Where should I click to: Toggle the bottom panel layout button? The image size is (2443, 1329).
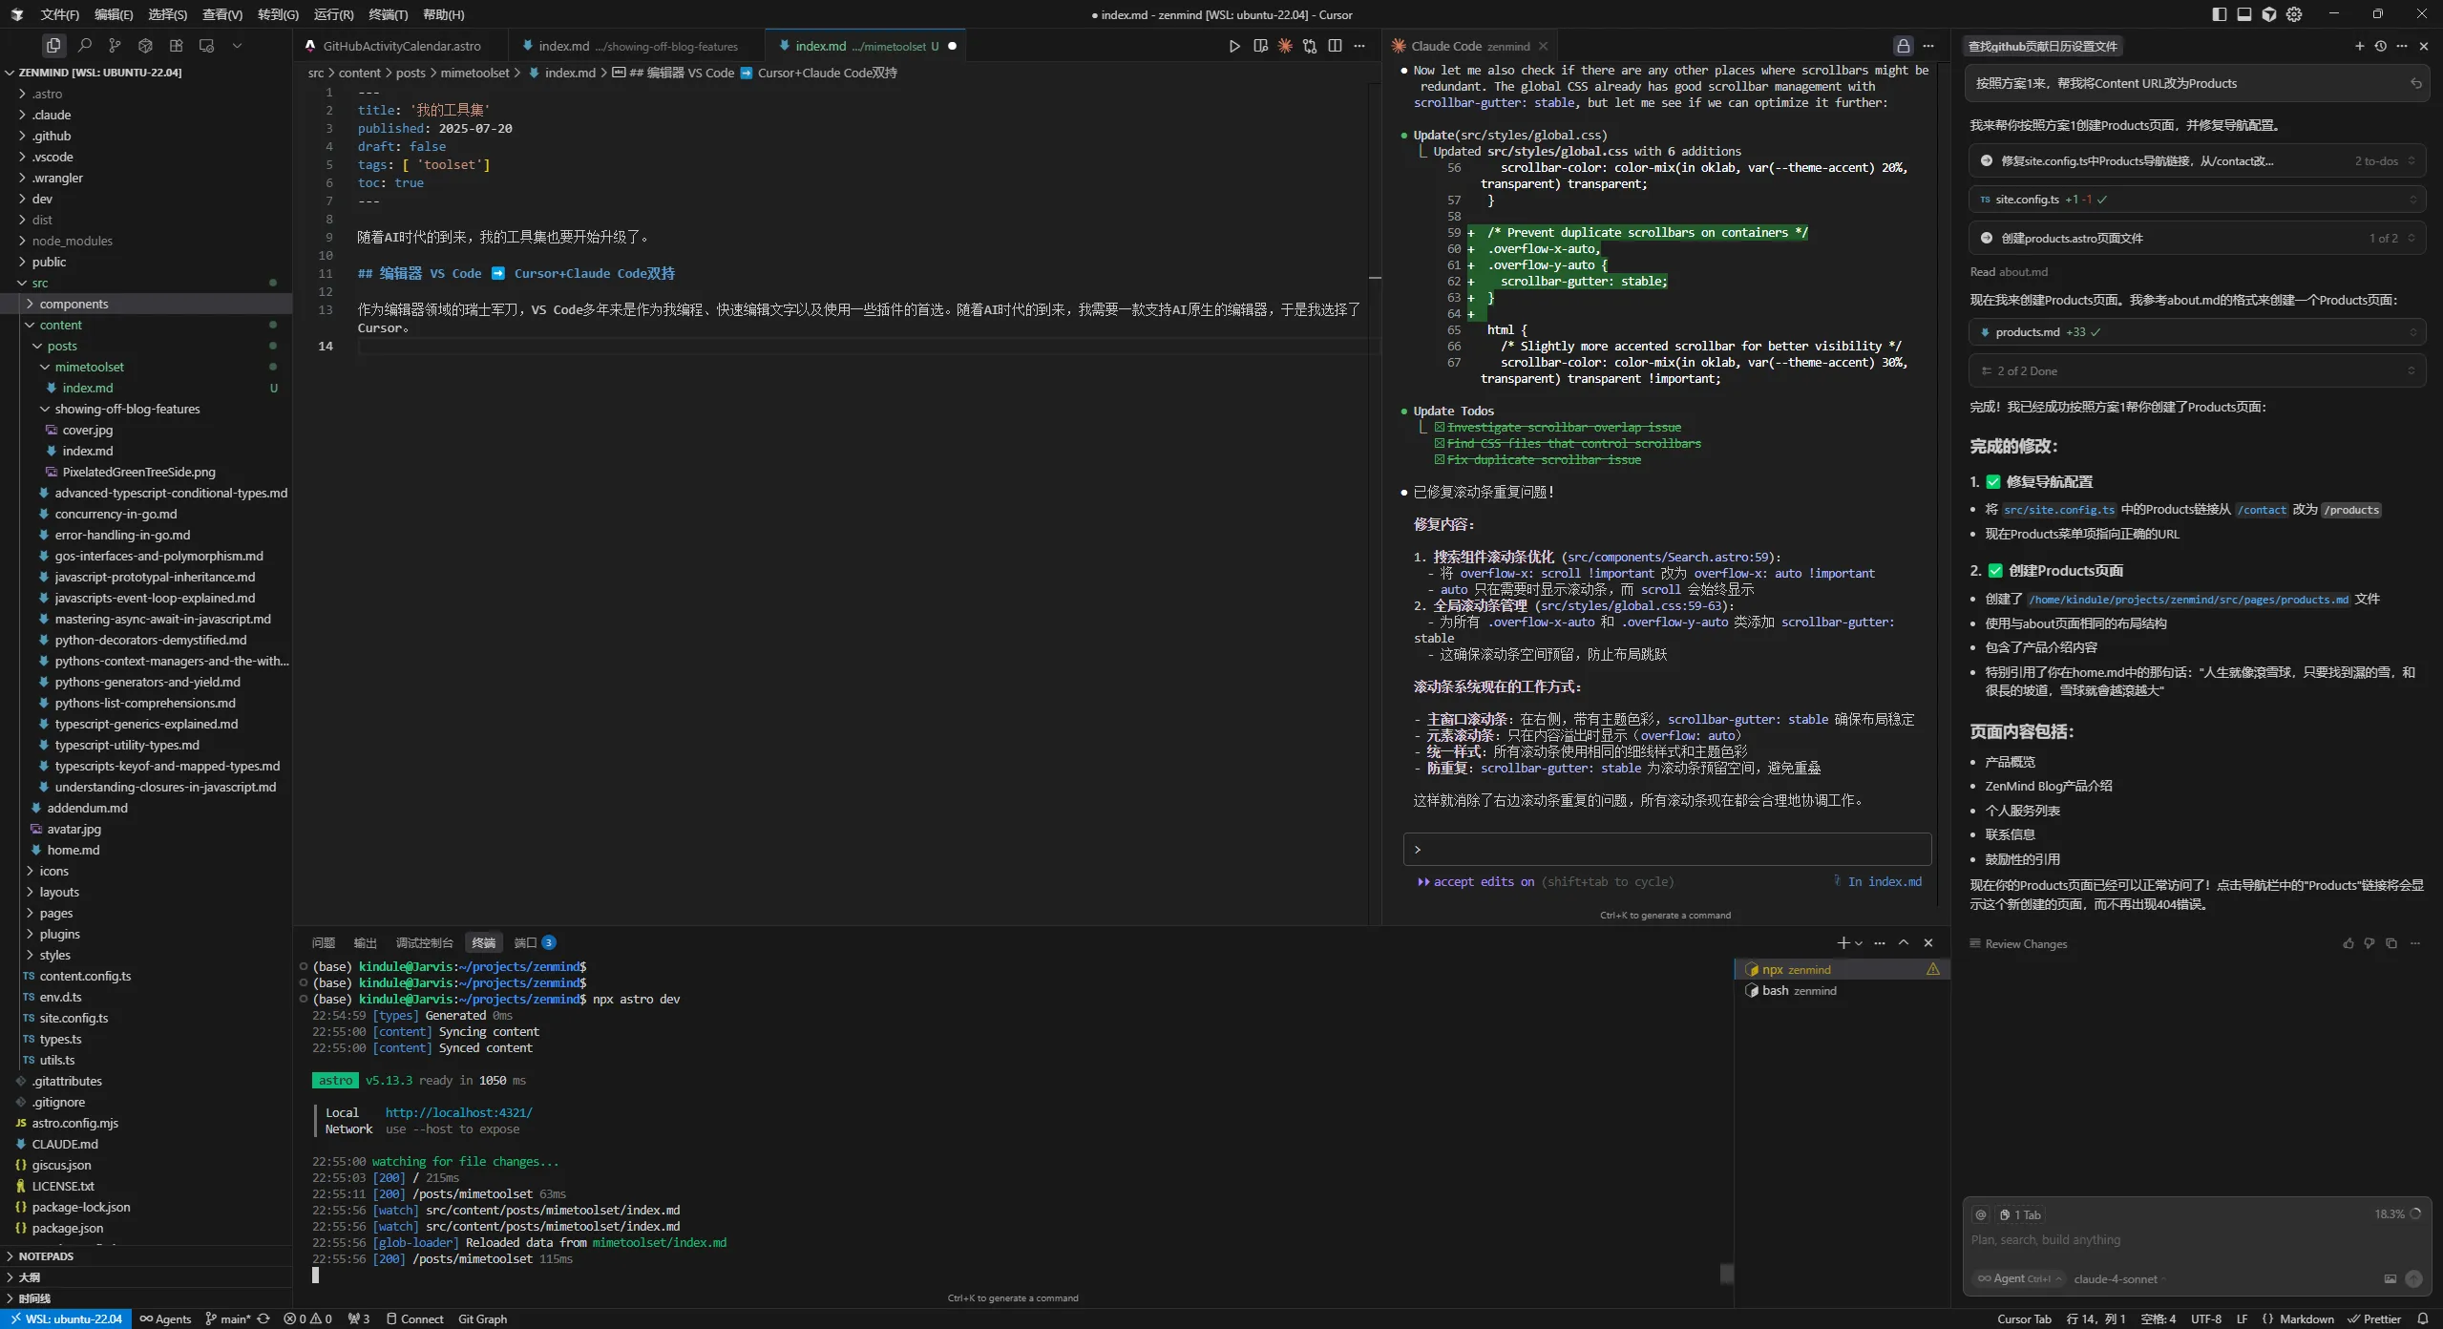2244,14
